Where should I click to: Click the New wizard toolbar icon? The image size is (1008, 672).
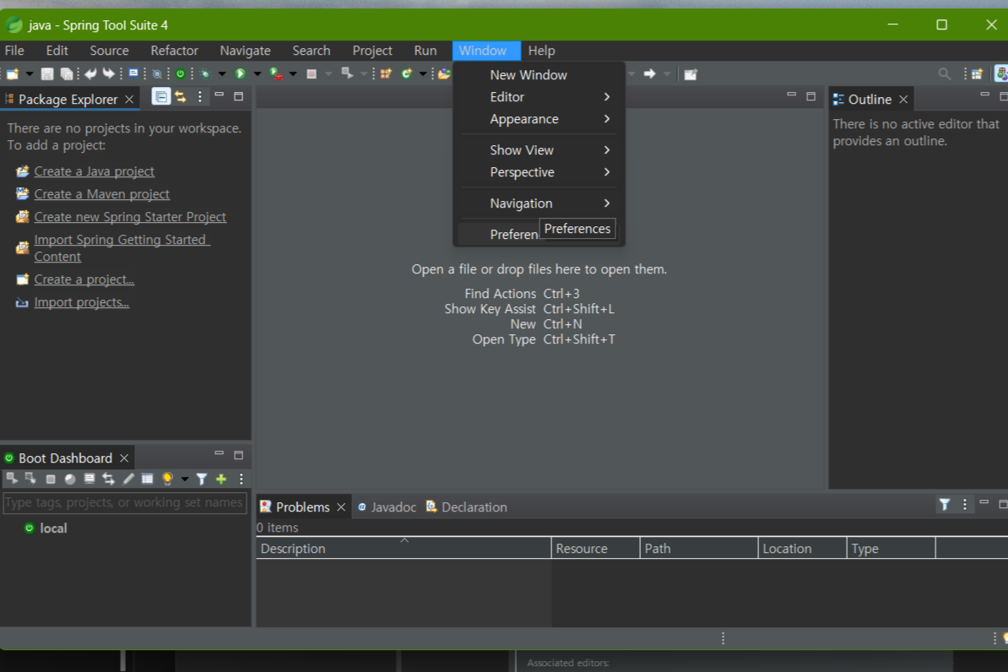pyautogui.click(x=12, y=74)
